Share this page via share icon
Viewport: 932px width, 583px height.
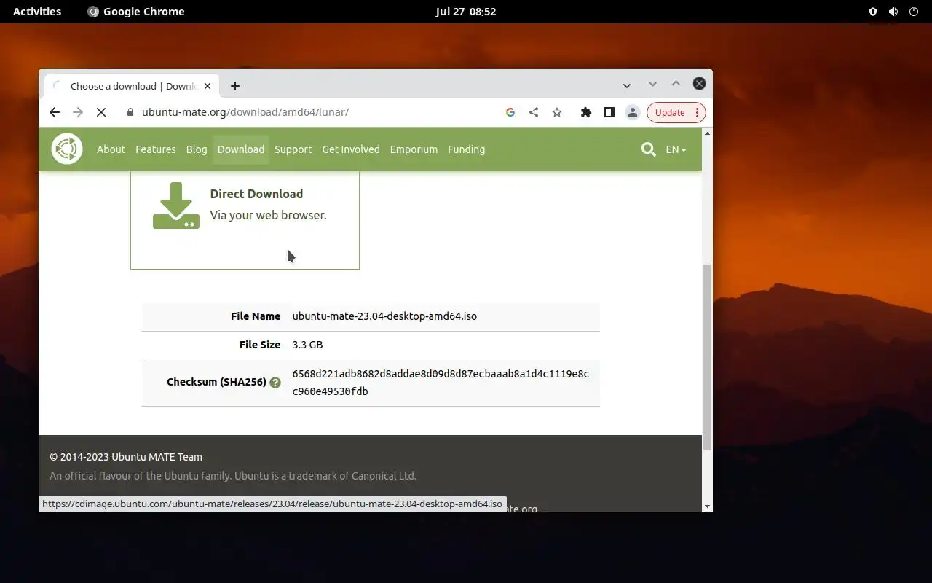click(534, 112)
